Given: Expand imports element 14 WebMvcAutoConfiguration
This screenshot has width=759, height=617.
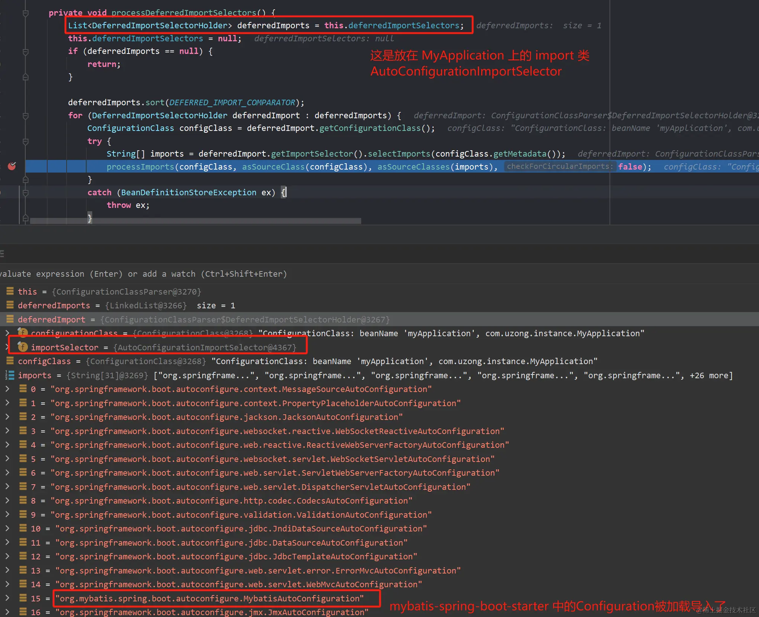Looking at the screenshot, I should pos(7,584).
